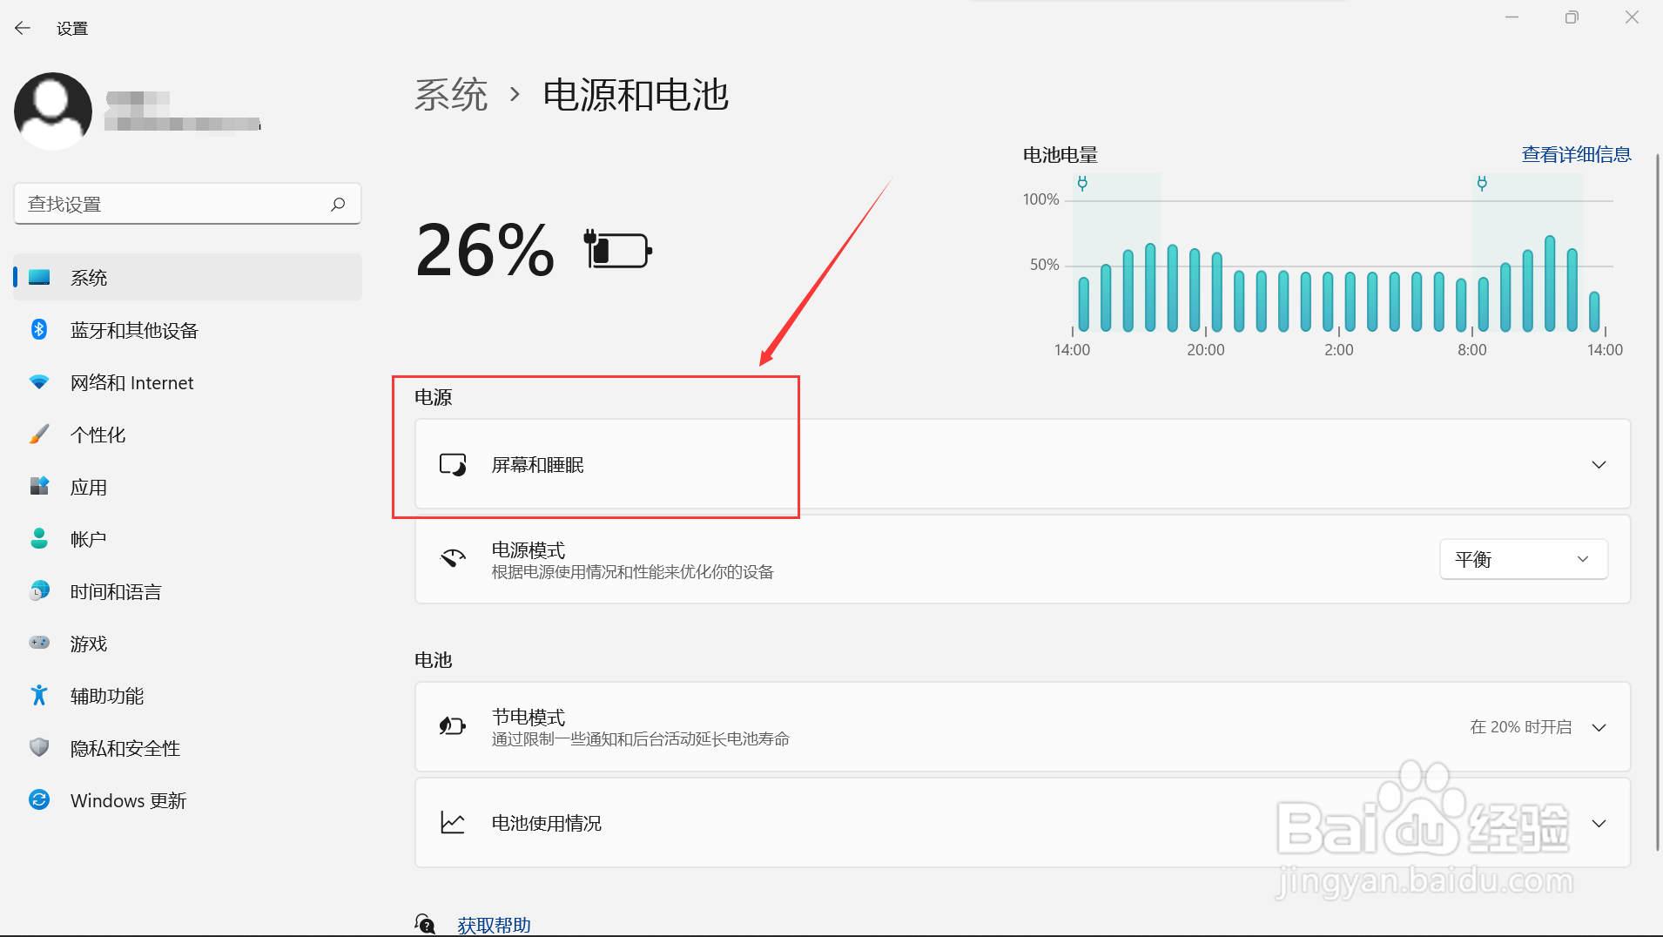
Task: Expand the 屏幕和睡眠 section
Action: (1599, 465)
